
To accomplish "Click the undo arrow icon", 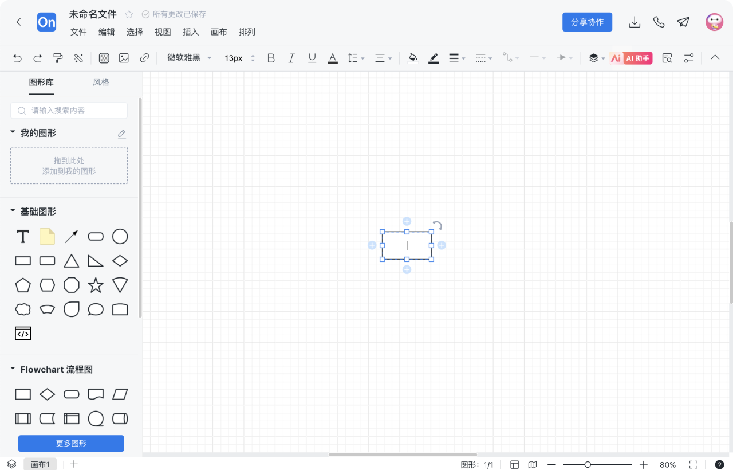I will pyautogui.click(x=17, y=58).
